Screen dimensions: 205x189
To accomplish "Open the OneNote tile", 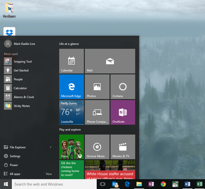I will tap(123, 112).
